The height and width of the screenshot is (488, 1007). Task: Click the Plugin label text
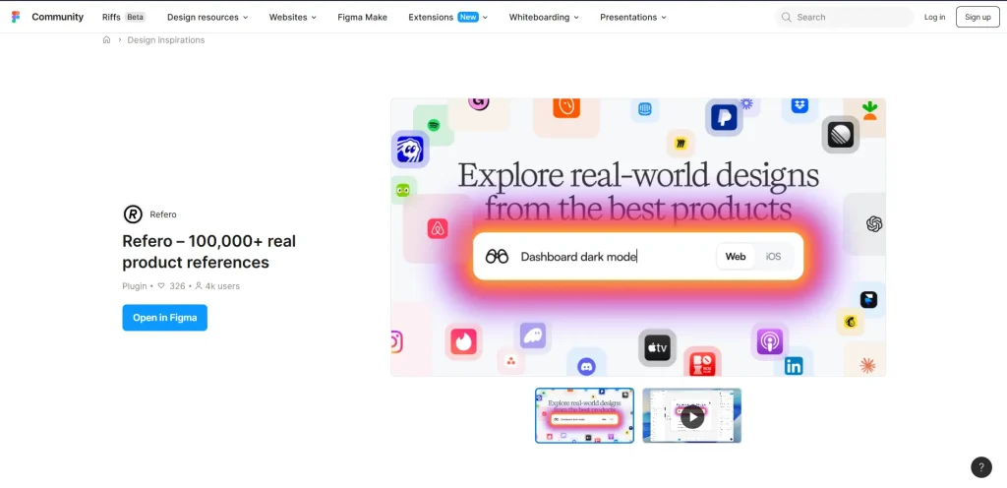pyautogui.click(x=135, y=286)
